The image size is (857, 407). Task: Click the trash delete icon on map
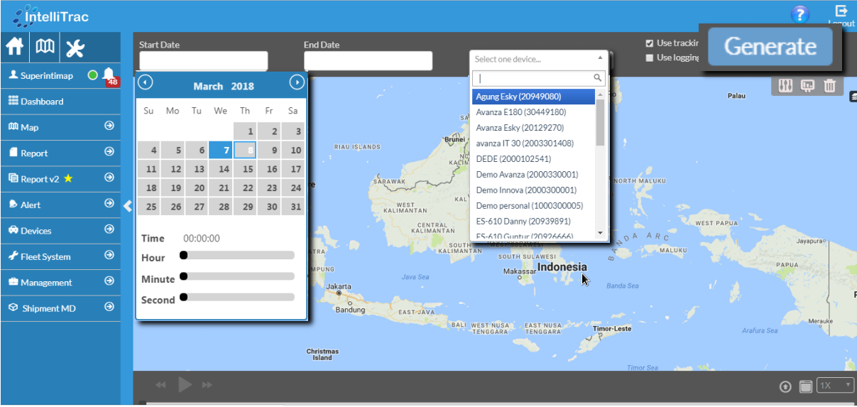click(x=829, y=86)
